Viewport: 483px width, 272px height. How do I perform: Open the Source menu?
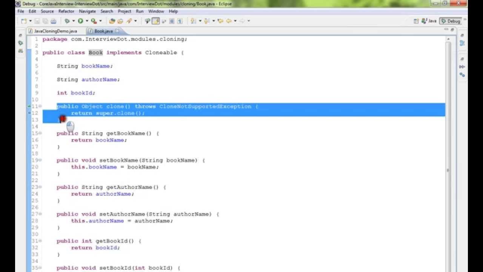click(x=47, y=11)
